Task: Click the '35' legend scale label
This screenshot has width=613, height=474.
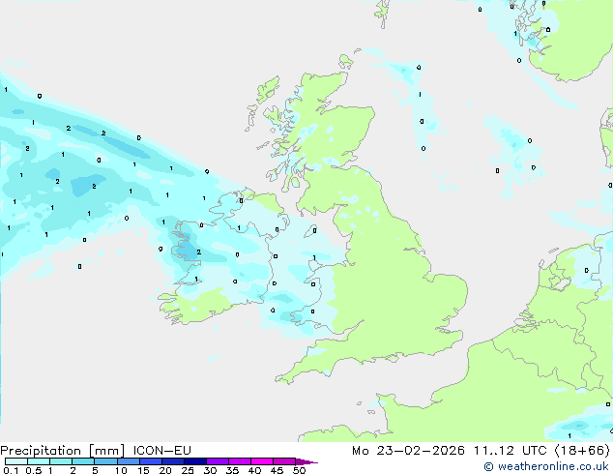Action: 232,470
